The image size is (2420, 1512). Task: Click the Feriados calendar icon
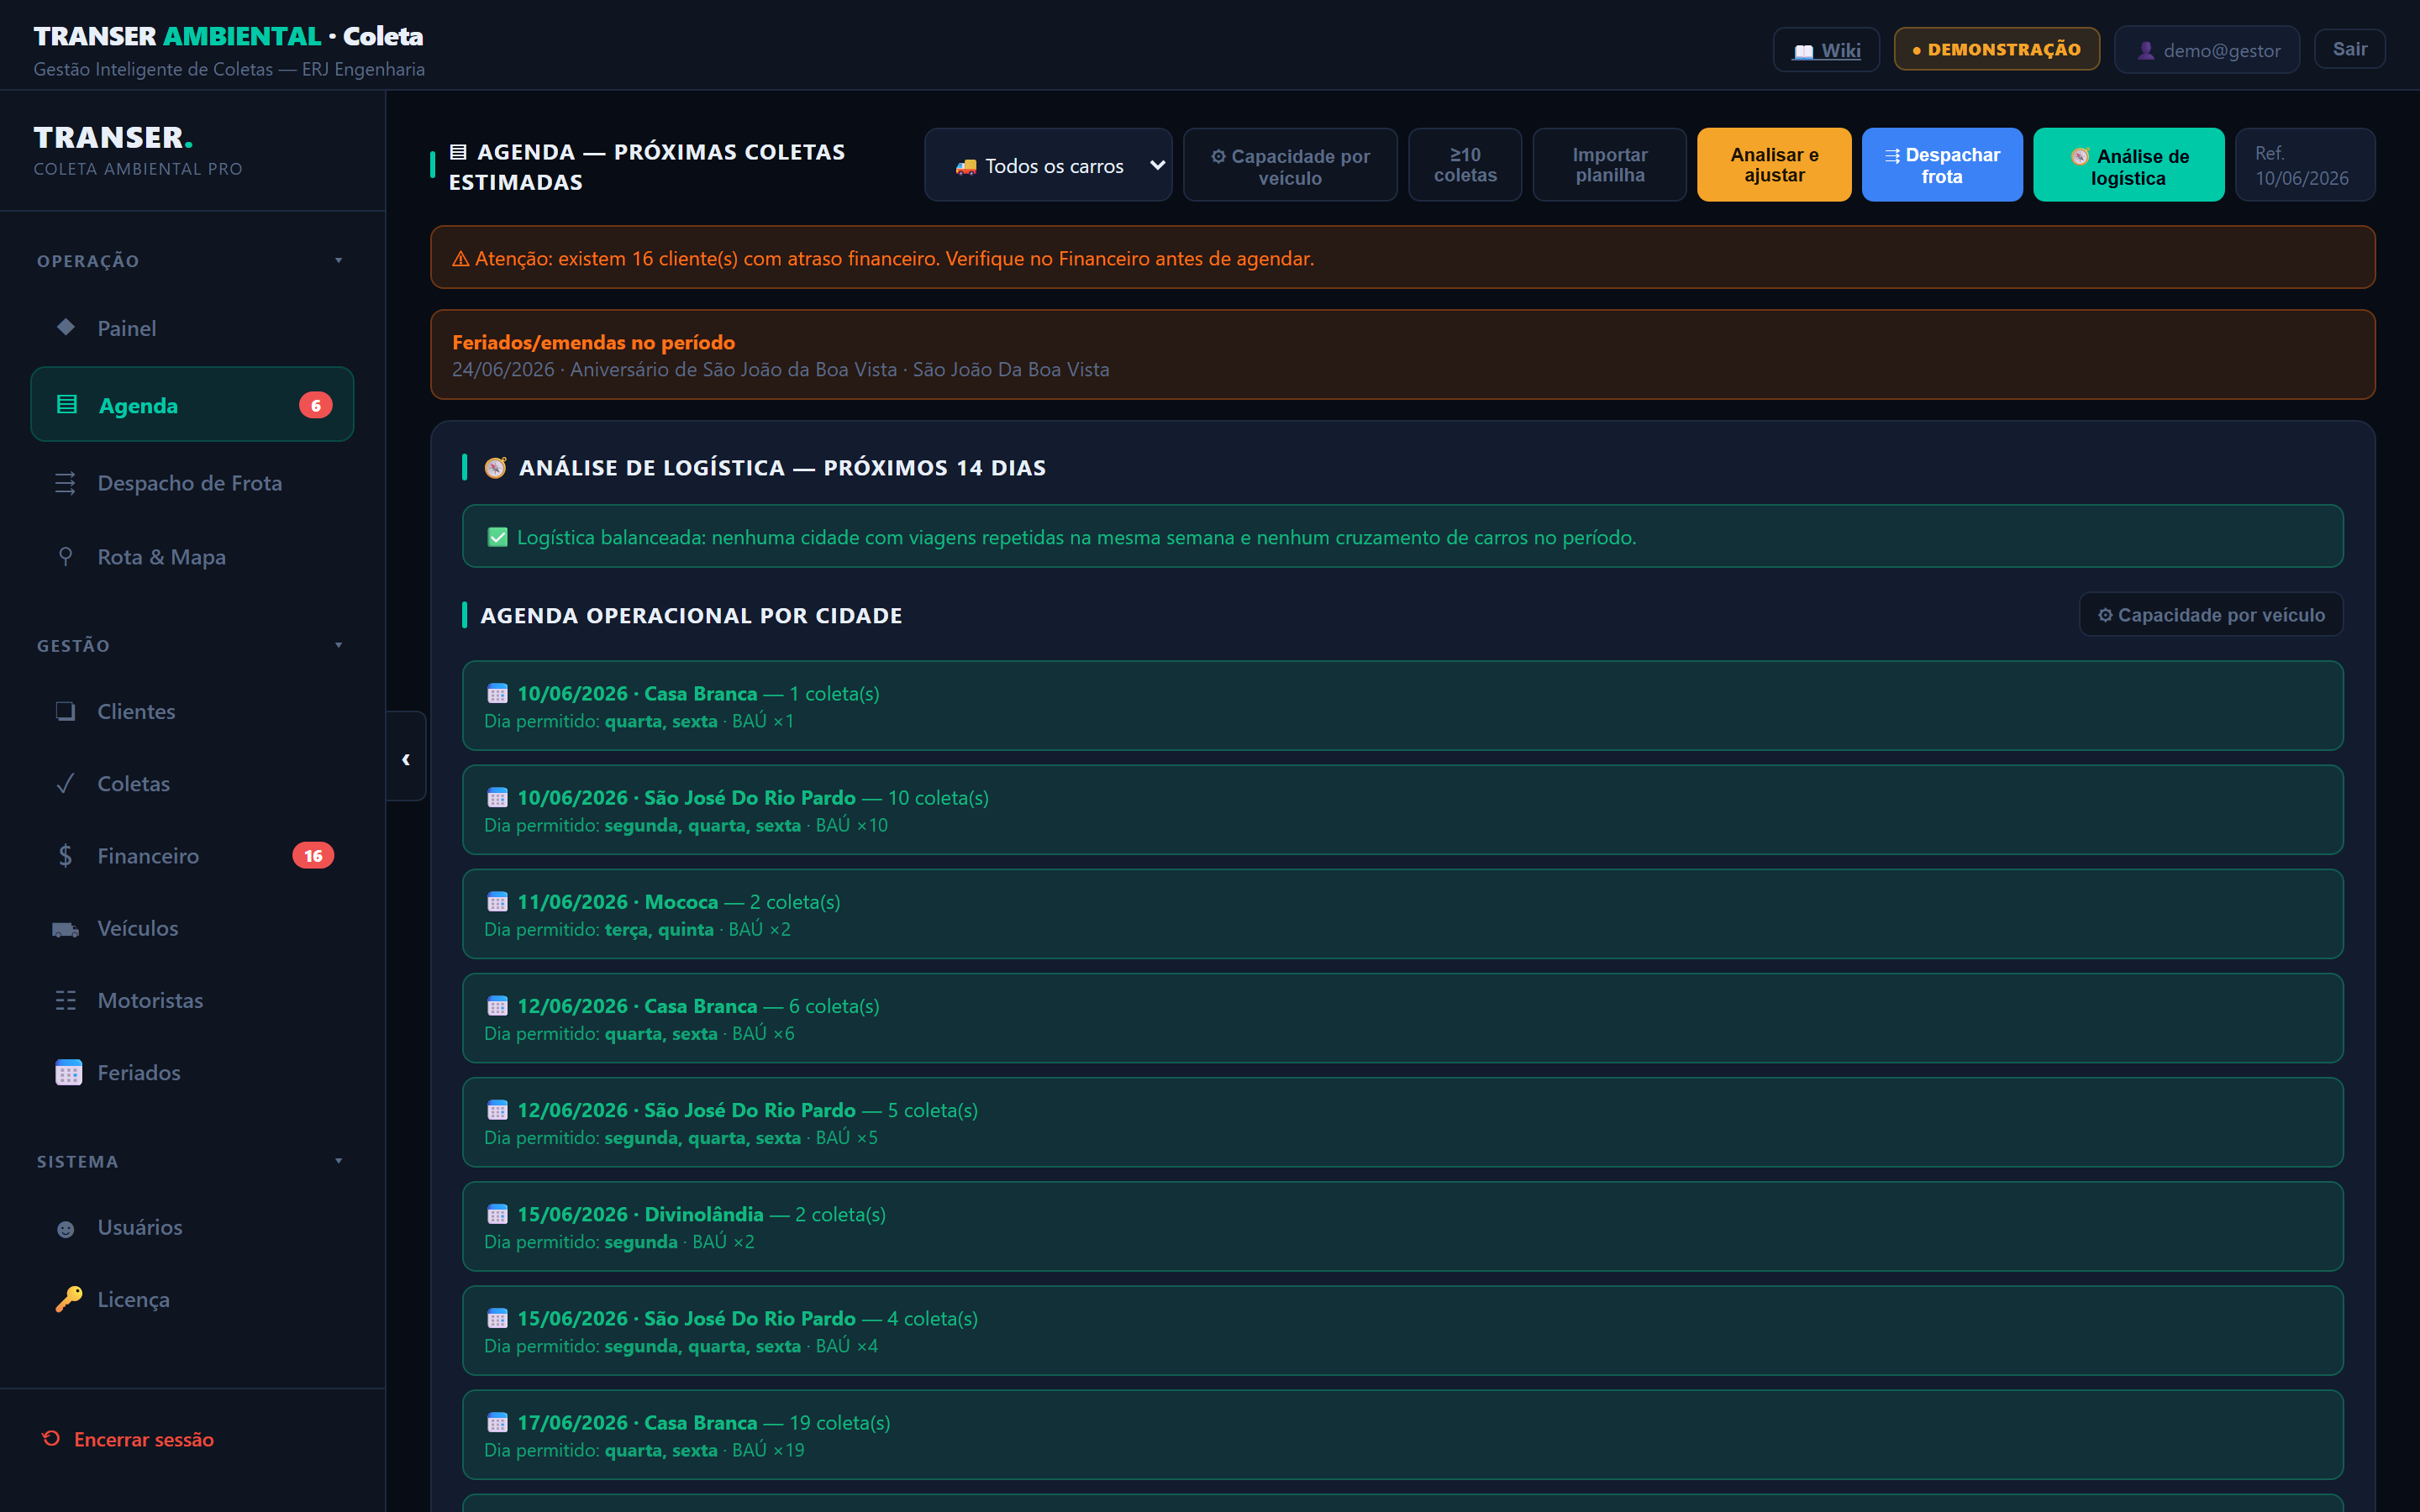(68, 1072)
